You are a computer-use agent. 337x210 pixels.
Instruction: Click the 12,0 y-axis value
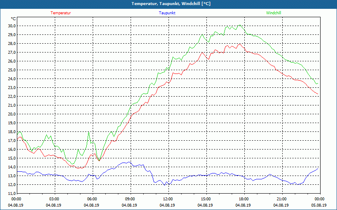pyautogui.click(x=12, y=185)
